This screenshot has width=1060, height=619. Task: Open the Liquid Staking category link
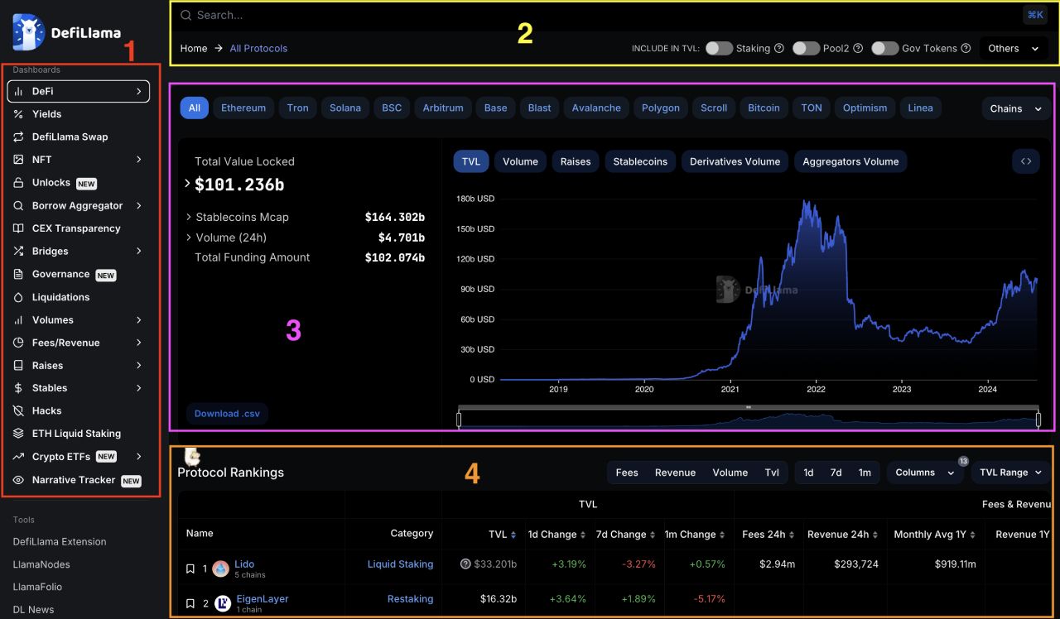coord(400,564)
